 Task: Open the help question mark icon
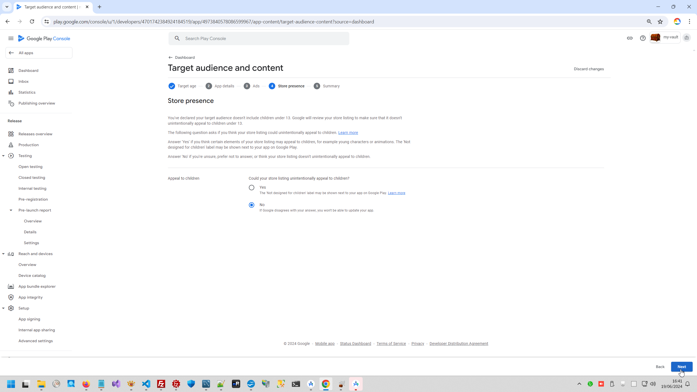tap(643, 38)
